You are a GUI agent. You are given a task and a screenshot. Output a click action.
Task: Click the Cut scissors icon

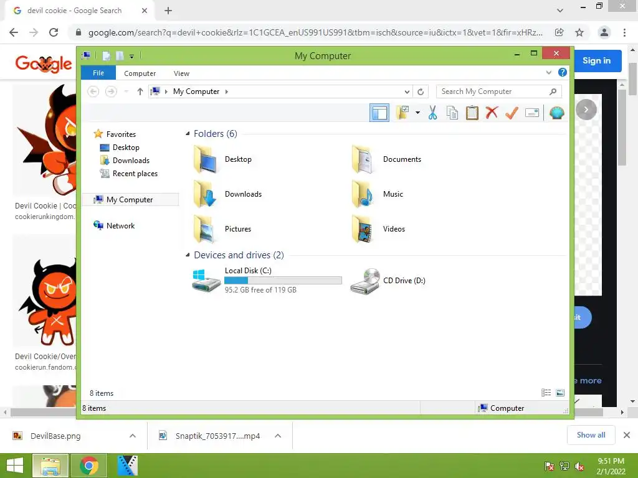432,113
